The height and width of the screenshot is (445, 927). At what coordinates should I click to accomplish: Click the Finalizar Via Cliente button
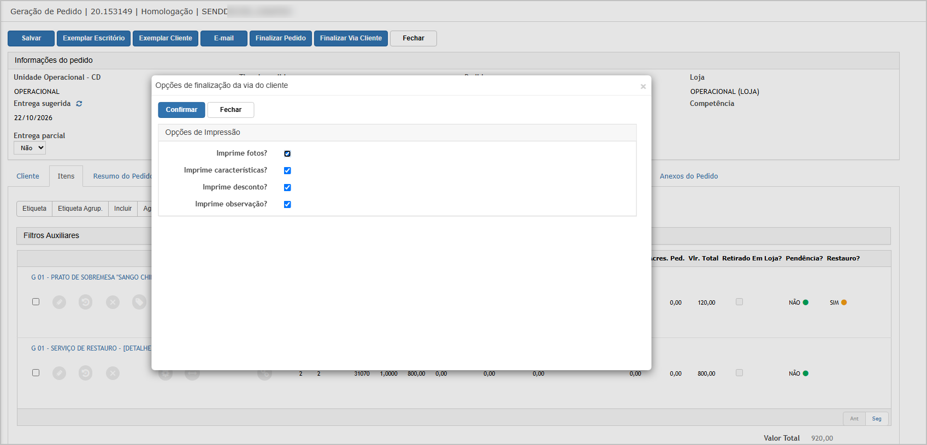point(351,38)
